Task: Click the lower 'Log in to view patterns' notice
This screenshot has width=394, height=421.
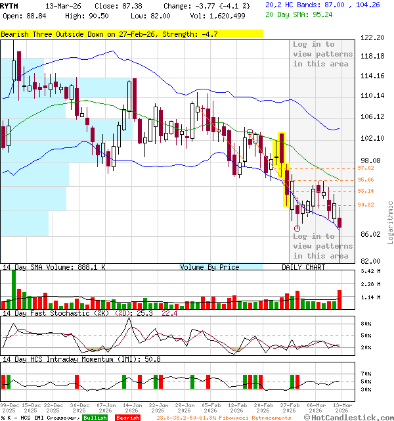Action: coord(322,246)
